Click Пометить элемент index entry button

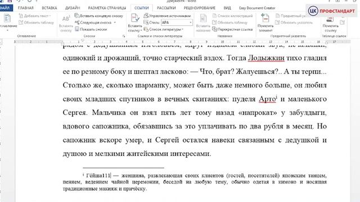click(x=265, y=23)
